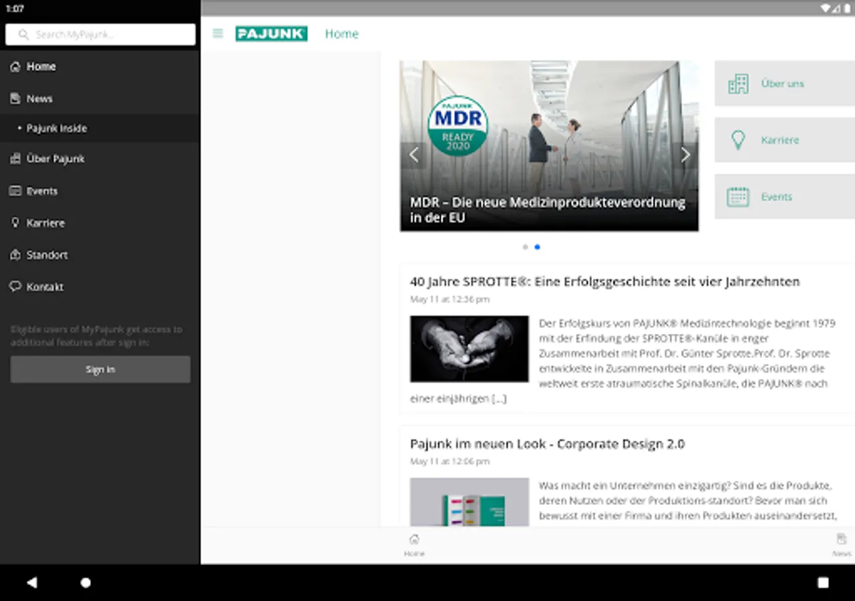Open the Karriere tile
The width and height of the screenshot is (855, 601).
pos(785,140)
